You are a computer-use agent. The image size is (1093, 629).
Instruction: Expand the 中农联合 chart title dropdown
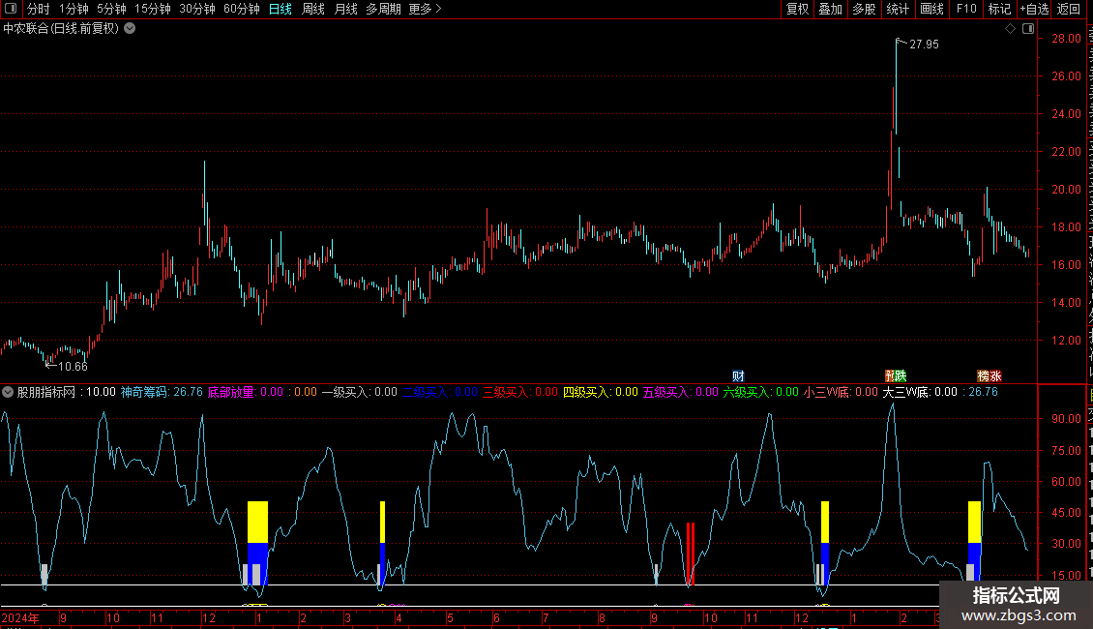[130, 29]
